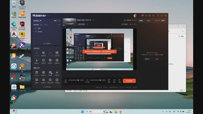Open the danmaku show TV icon
The width and height of the screenshot is (203, 114).
click(37, 80)
